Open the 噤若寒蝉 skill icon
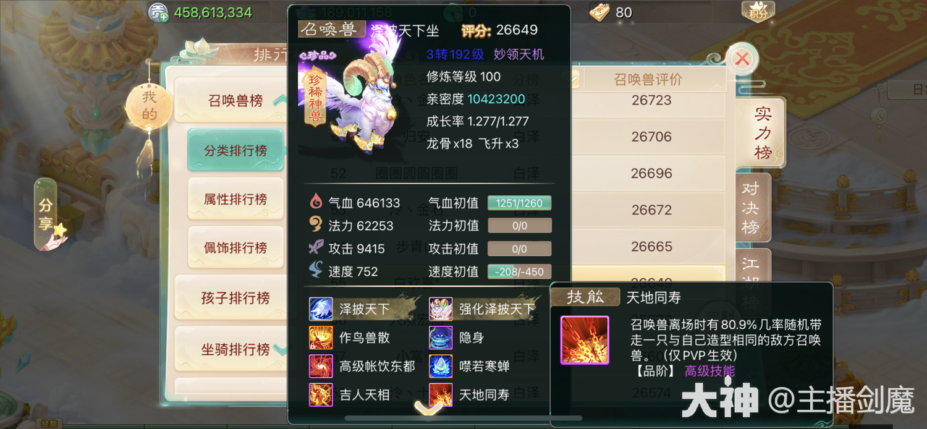The width and height of the screenshot is (927, 429). tap(441, 366)
